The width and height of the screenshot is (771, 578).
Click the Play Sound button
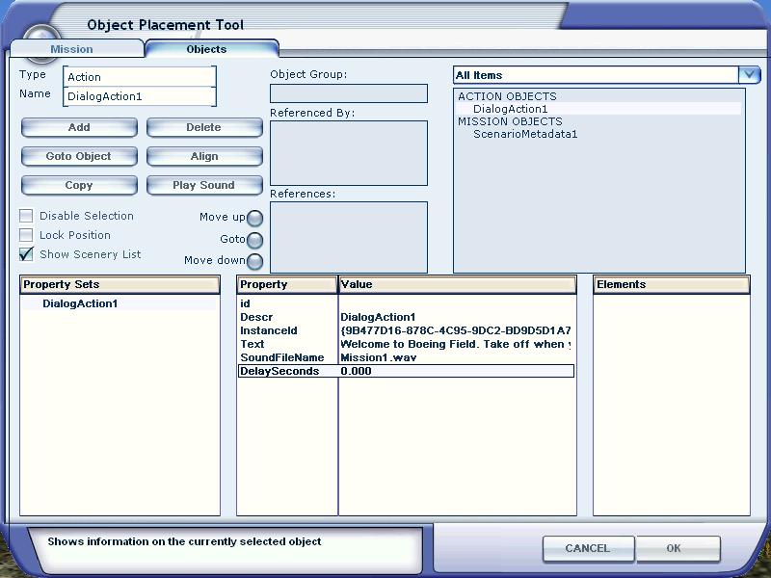204,185
